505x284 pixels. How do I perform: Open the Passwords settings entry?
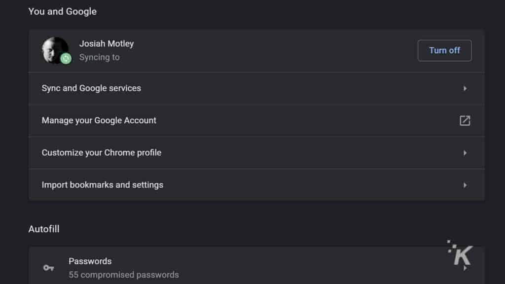click(256, 266)
